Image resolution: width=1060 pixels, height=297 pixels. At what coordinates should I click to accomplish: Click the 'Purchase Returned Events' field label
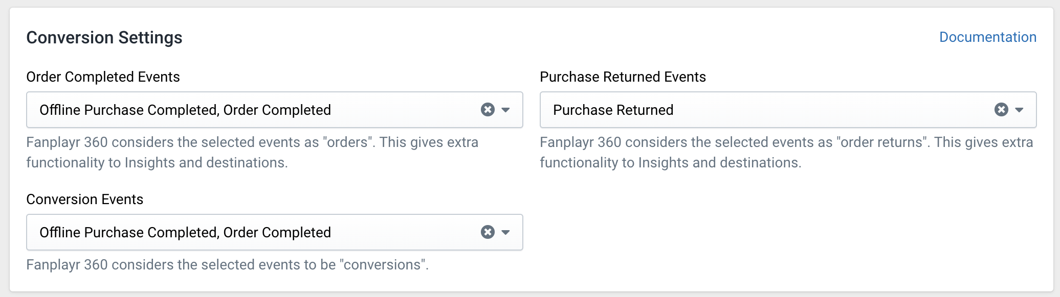623,77
